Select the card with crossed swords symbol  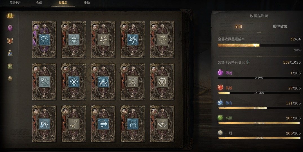[x=74, y=82]
